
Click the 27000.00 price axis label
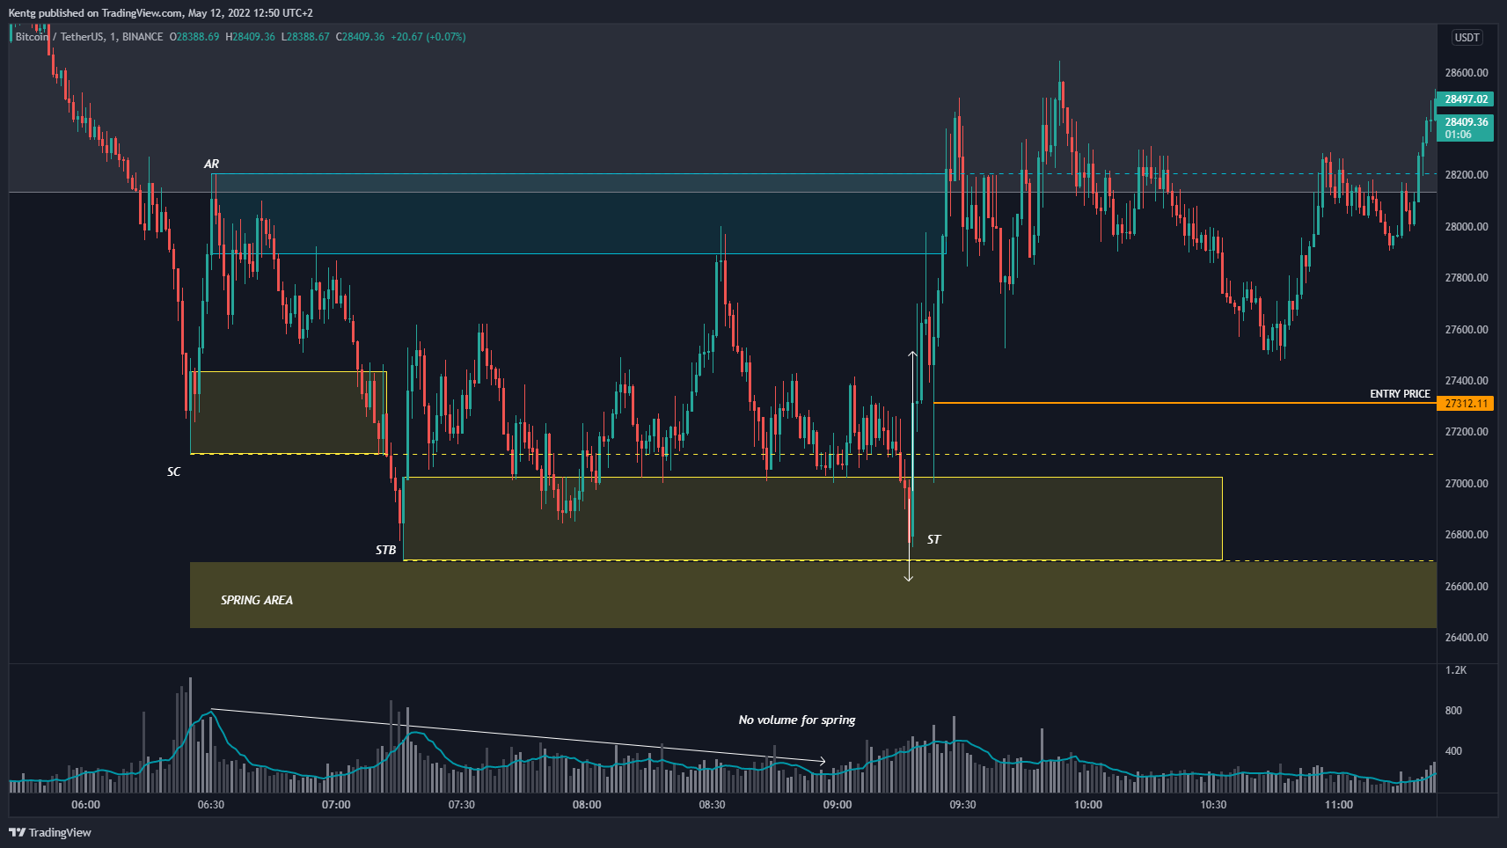point(1467,484)
